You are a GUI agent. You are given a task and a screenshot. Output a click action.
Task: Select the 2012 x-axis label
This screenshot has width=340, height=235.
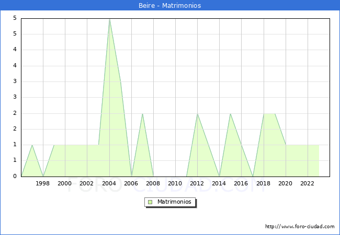click(197, 183)
